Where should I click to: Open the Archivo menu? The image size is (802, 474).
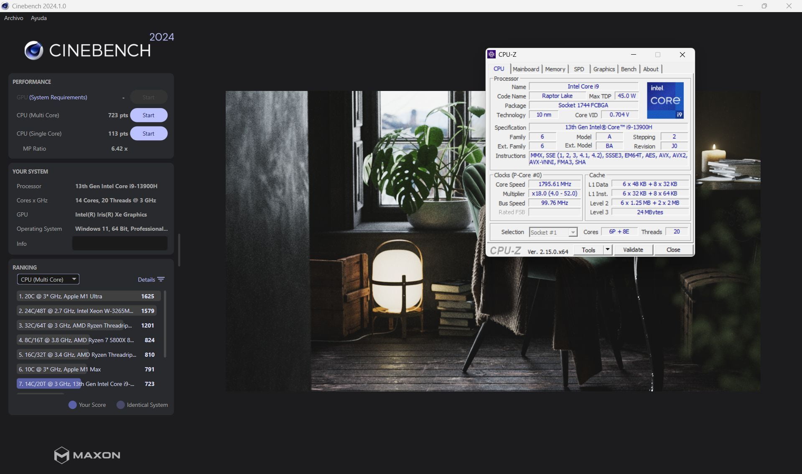[x=14, y=18]
